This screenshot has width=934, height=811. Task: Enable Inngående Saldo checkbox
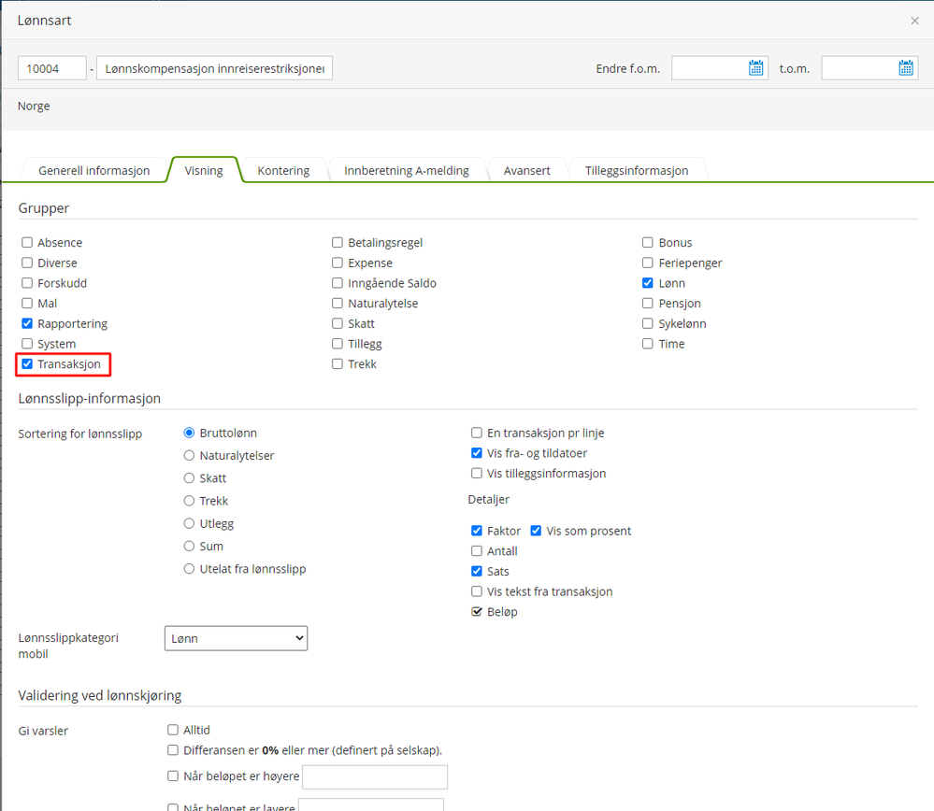(x=338, y=283)
